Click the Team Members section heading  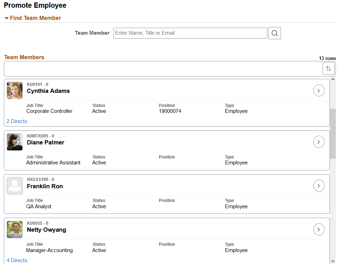pyautogui.click(x=24, y=57)
